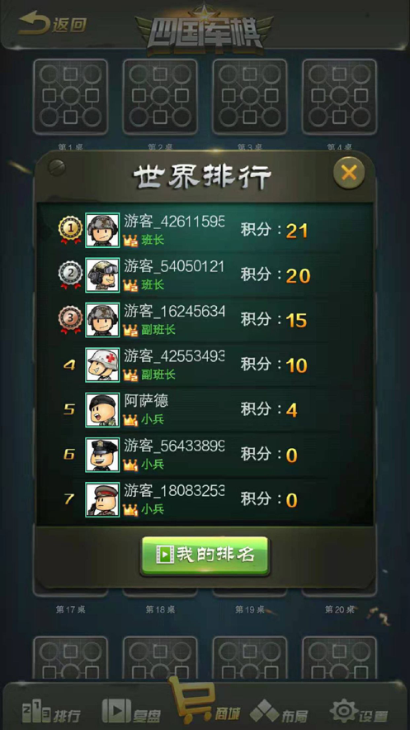
Task: Click the 我的排名 green button
Action: [x=205, y=556]
